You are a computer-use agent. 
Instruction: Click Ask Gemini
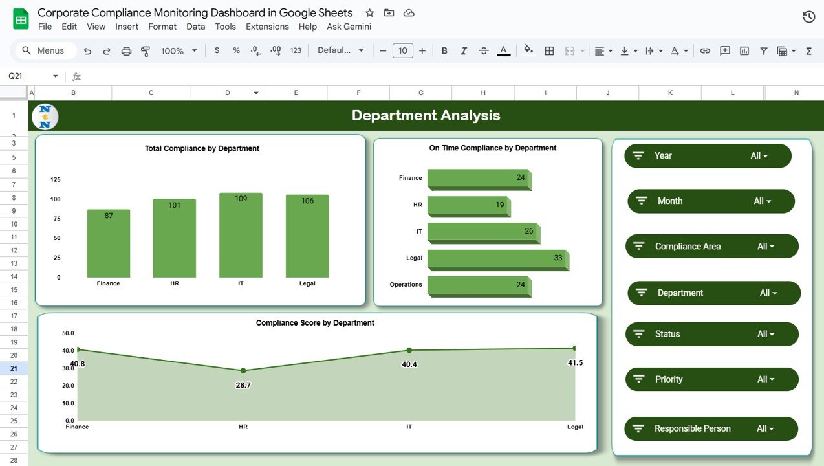[x=349, y=27]
